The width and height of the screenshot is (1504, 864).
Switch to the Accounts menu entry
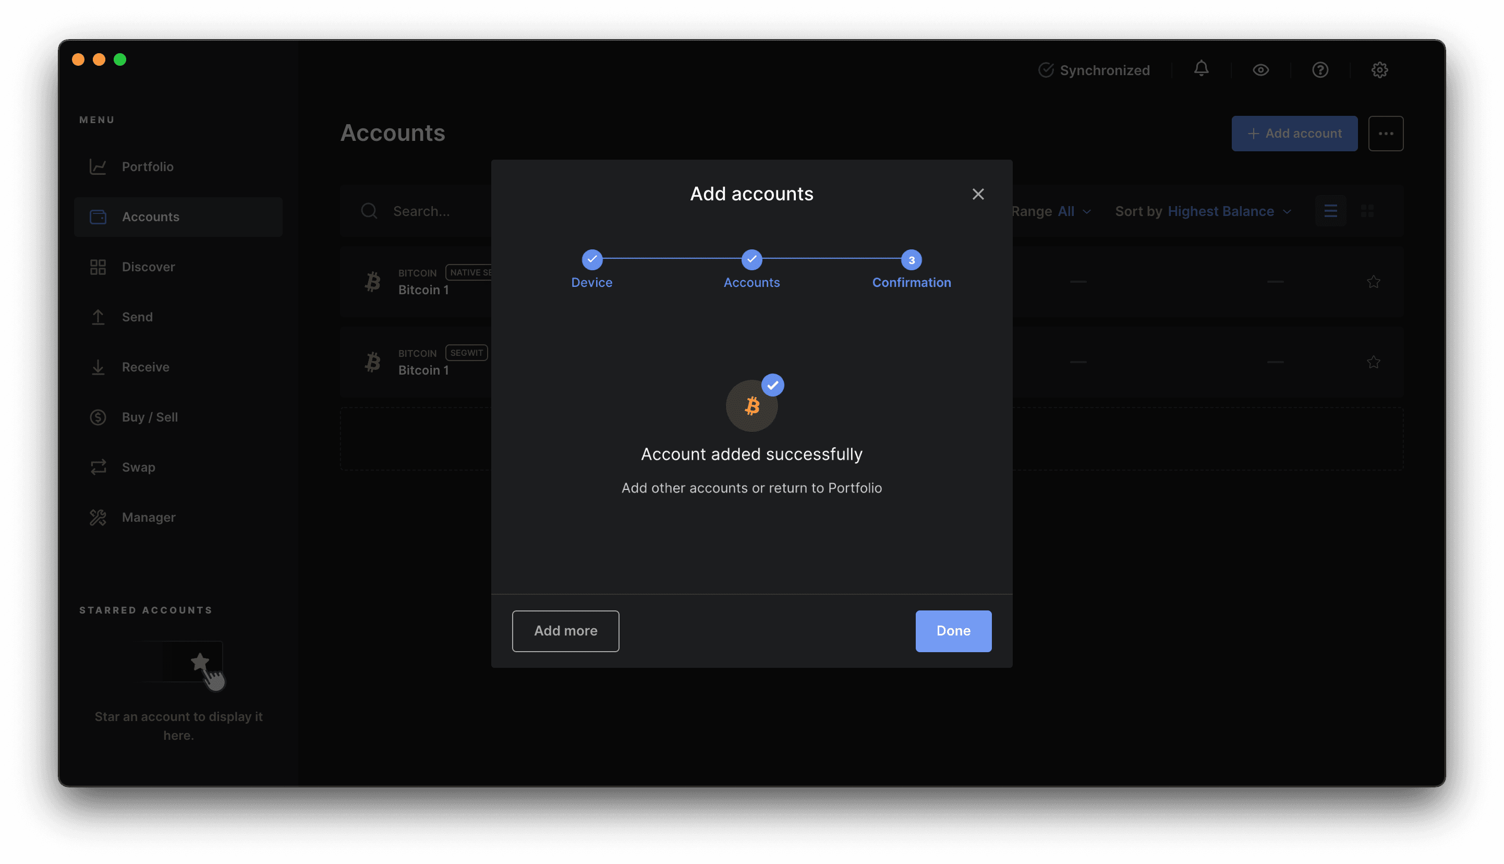(151, 217)
